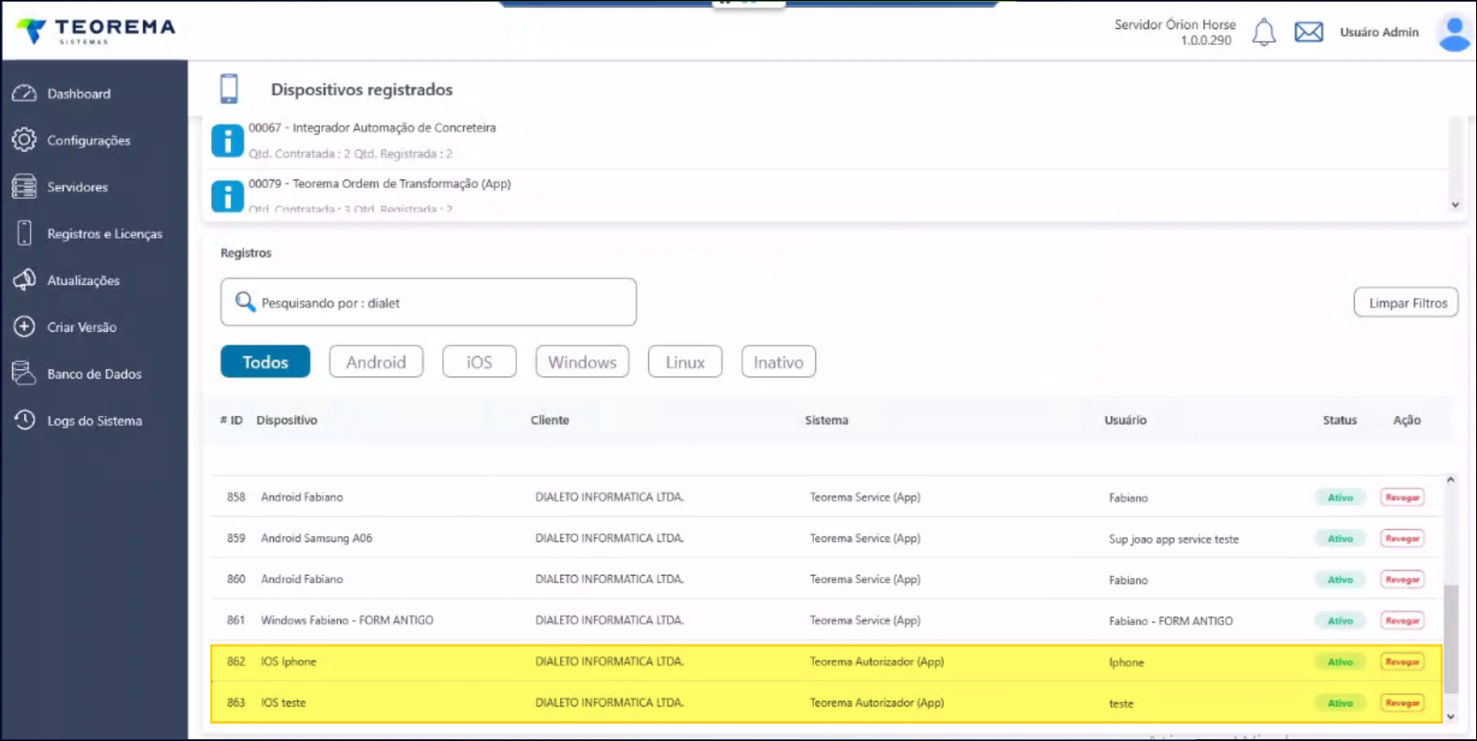Click the Usuário Admin avatar icon
The height and width of the screenshot is (741, 1477).
pos(1453,33)
